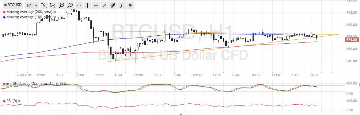
Task: Click the Moving Average (100, sma) label
Action: coord(29,17)
